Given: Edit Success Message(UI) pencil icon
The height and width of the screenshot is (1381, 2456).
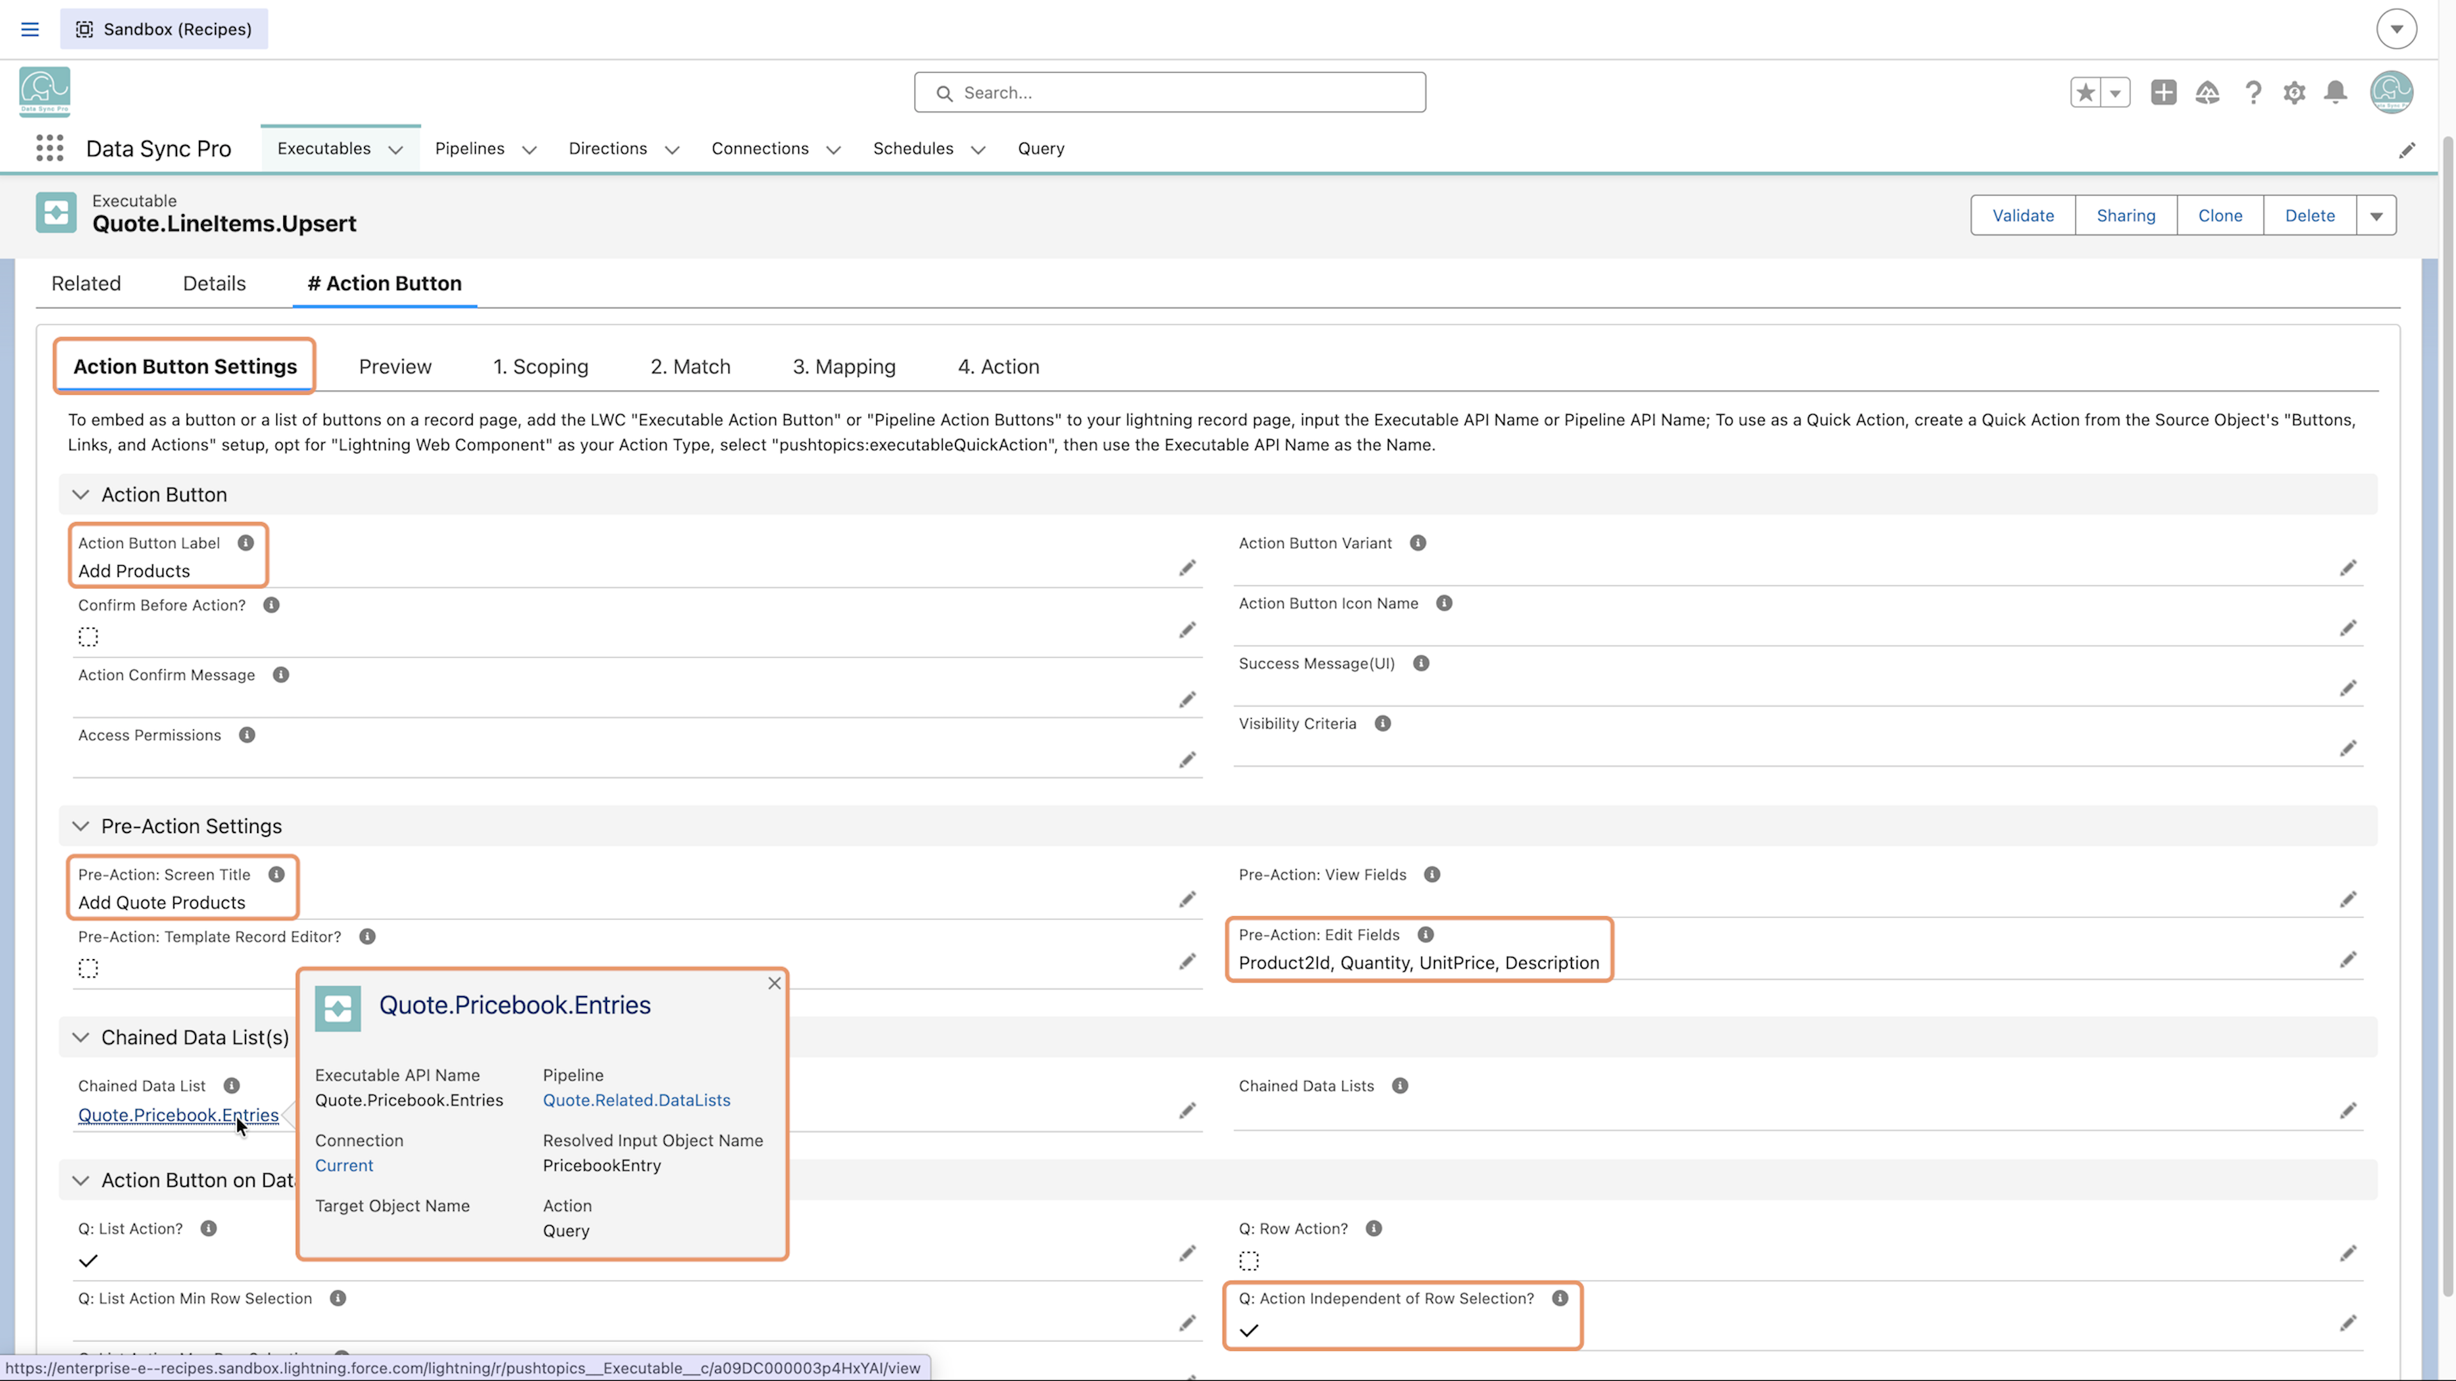Looking at the screenshot, I should (2349, 687).
